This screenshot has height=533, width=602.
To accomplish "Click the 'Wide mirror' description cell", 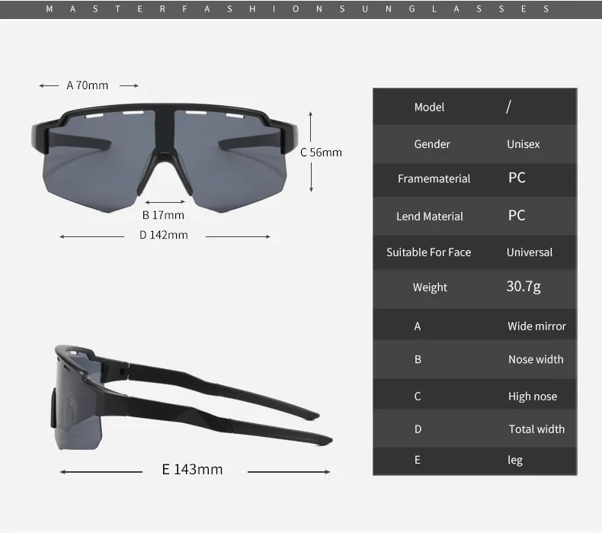I will pos(536,326).
